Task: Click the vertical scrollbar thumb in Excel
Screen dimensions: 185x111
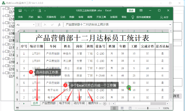Action: [171, 38]
